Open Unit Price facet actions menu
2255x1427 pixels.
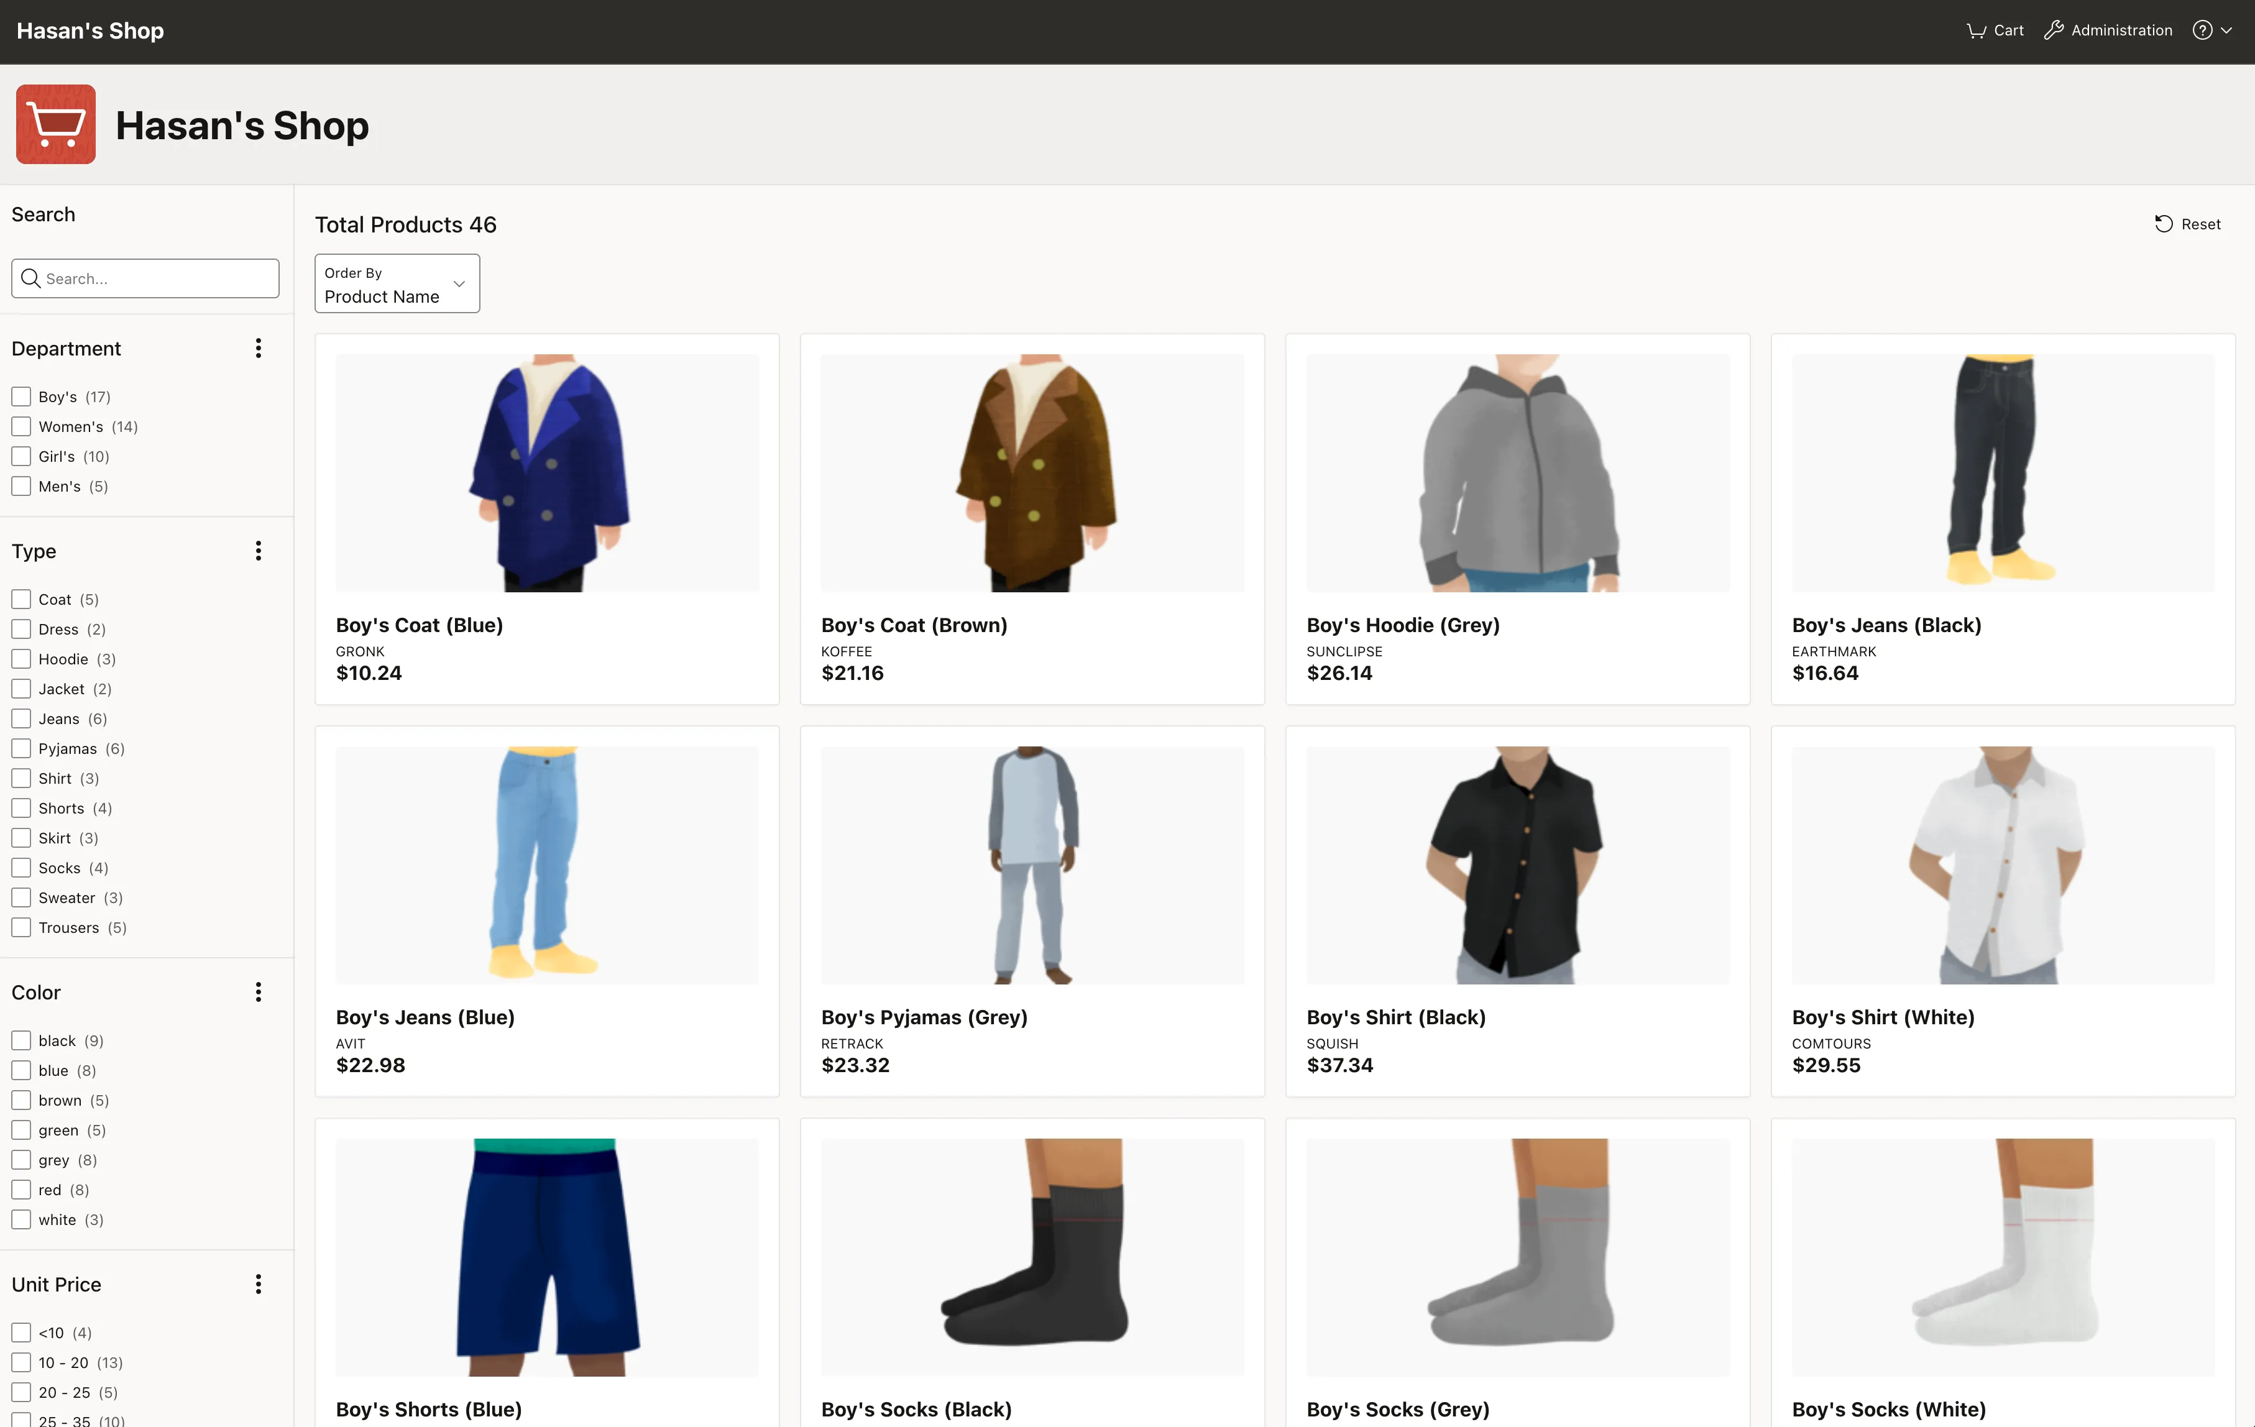pos(259,1285)
